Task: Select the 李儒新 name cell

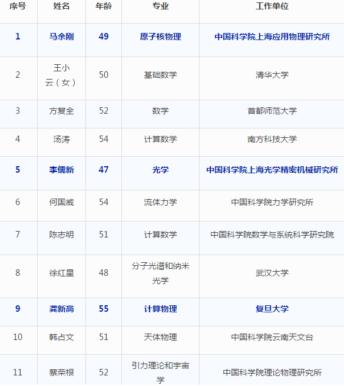Action: click(61, 170)
